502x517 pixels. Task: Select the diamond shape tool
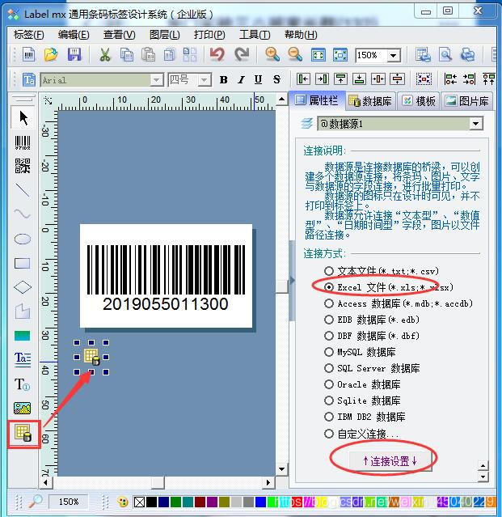tap(23, 287)
